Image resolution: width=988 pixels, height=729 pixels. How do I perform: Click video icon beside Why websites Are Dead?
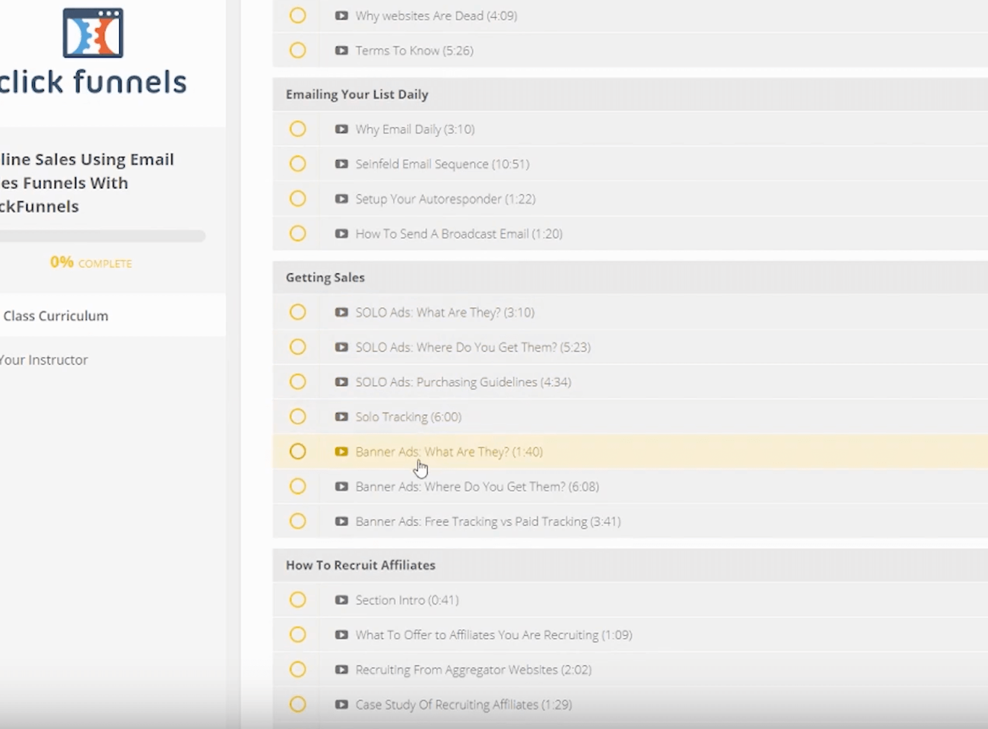(x=341, y=16)
